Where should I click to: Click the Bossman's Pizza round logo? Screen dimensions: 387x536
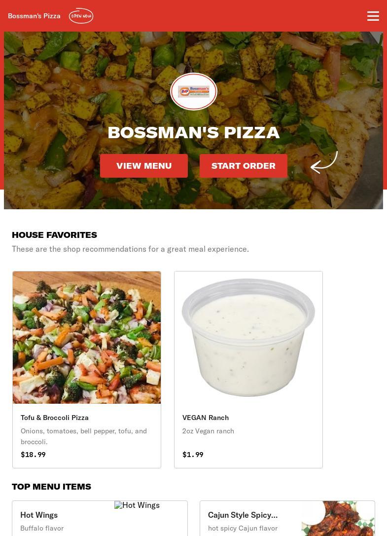click(x=194, y=91)
